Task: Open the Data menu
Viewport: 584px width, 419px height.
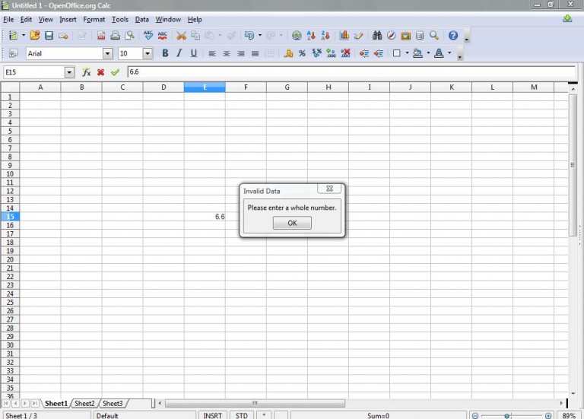Action: pyautogui.click(x=142, y=19)
